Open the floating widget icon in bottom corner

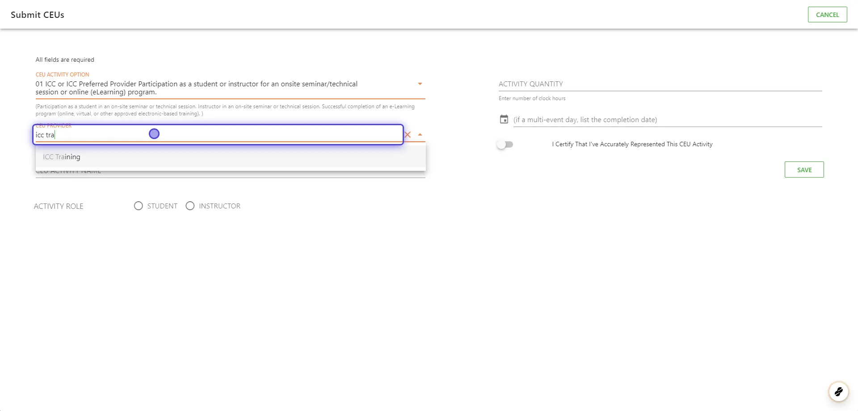click(838, 392)
